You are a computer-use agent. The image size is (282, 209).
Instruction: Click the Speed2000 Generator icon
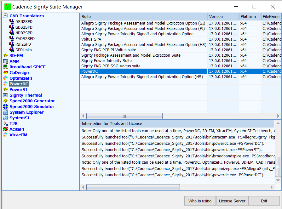pos(5,101)
